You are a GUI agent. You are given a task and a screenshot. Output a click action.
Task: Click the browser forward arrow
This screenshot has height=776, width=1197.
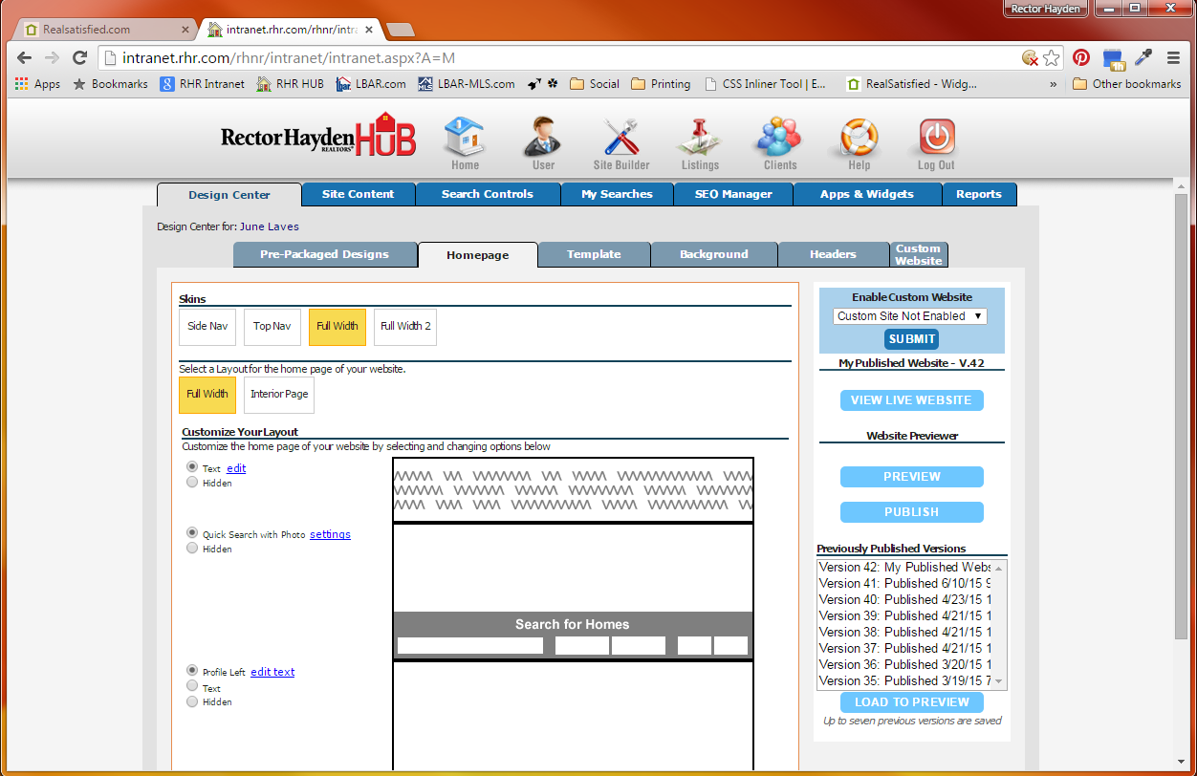tap(54, 57)
